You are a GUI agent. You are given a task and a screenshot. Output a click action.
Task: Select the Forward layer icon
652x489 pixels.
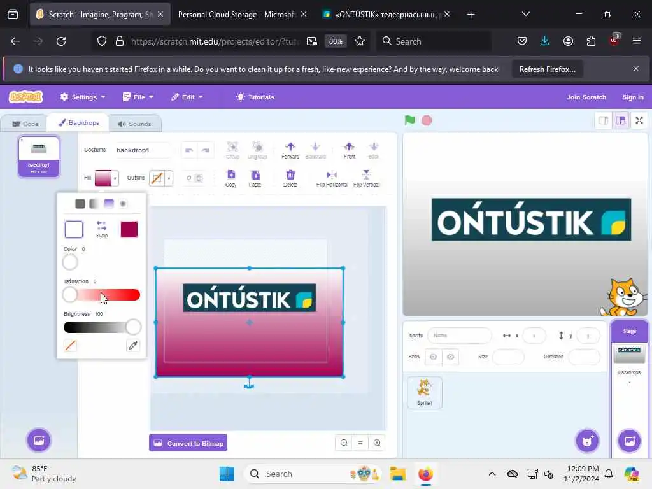(x=290, y=150)
